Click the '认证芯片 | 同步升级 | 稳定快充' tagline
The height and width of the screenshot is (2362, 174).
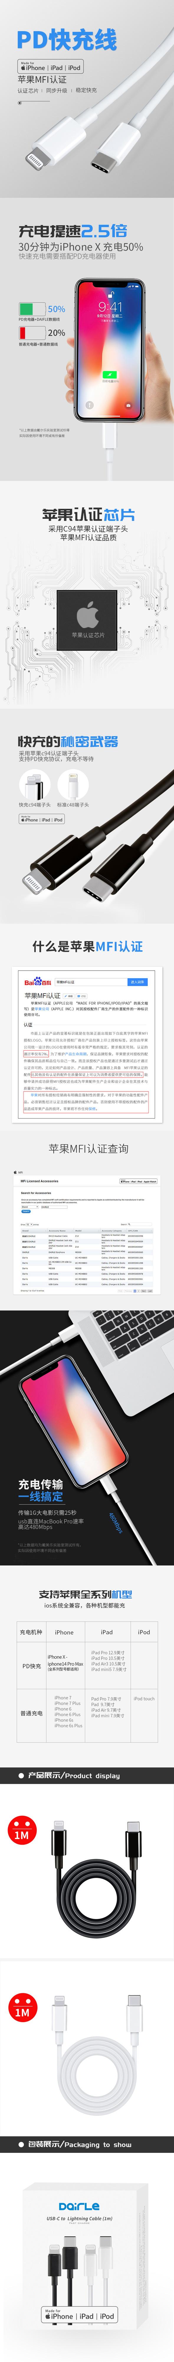pyautogui.click(x=57, y=91)
